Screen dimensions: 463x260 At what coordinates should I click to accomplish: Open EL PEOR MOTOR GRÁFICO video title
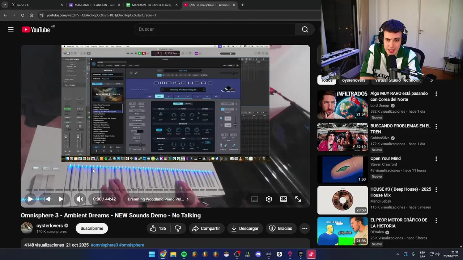(x=398, y=223)
